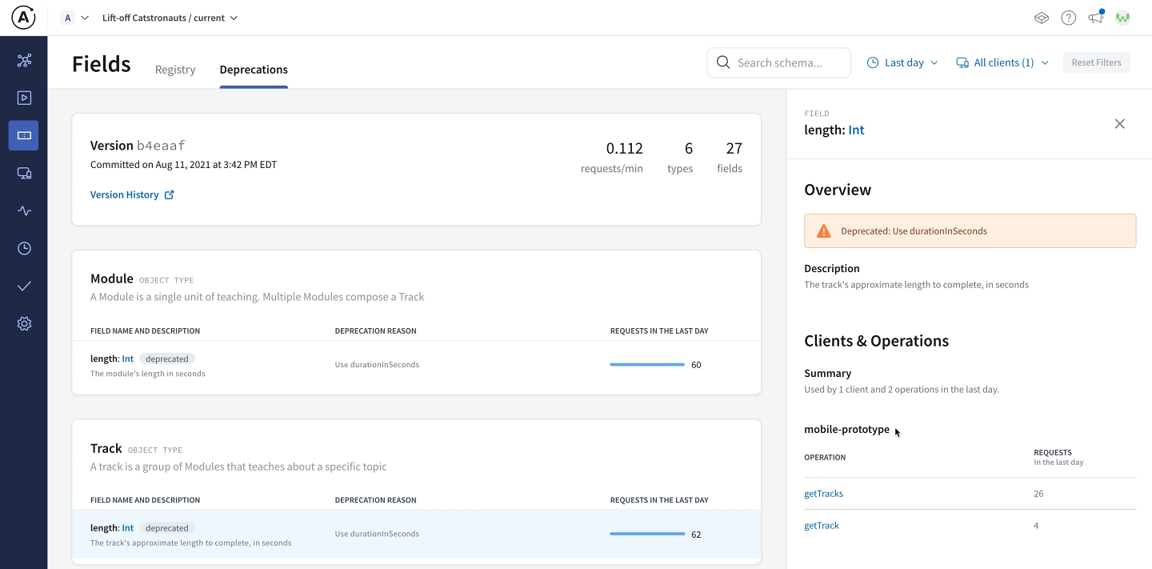Click the Search schema input field
The image size is (1152, 569).
click(x=778, y=62)
